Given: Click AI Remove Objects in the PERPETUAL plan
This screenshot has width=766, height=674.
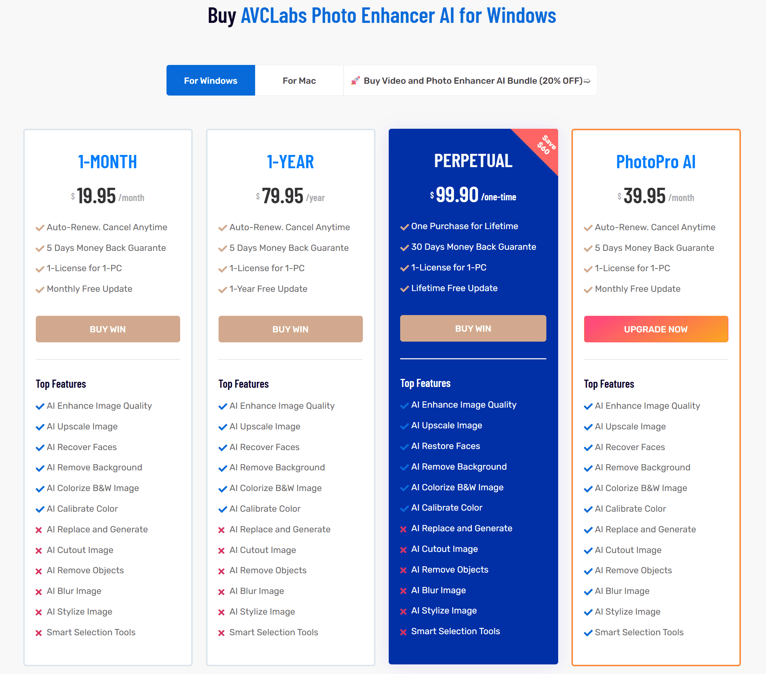Looking at the screenshot, I should pyautogui.click(x=450, y=570).
